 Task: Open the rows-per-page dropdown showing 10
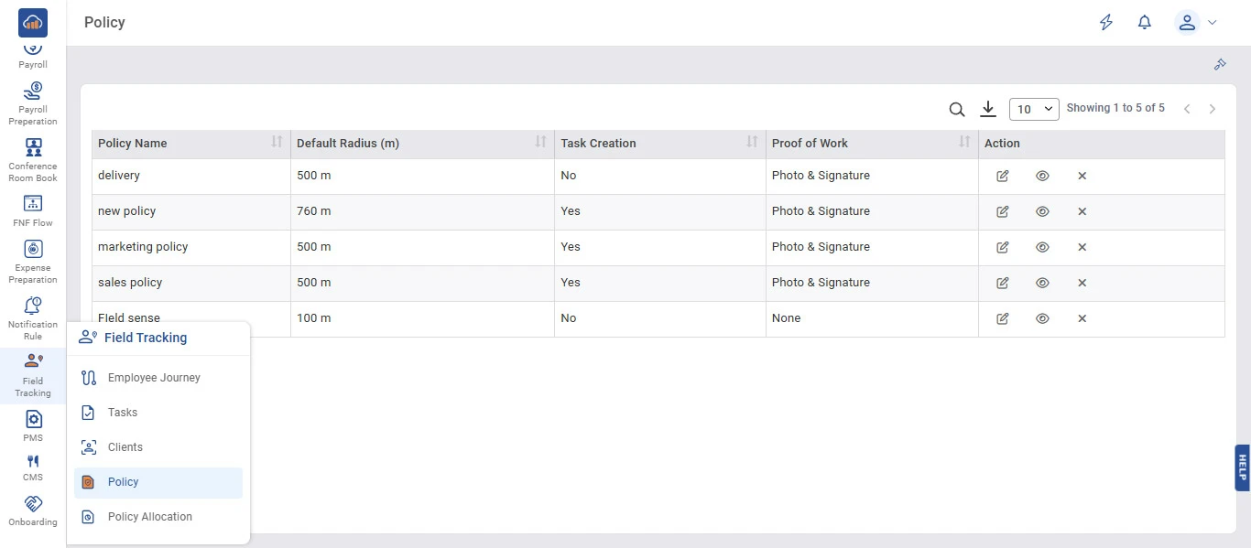click(1034, 109)
